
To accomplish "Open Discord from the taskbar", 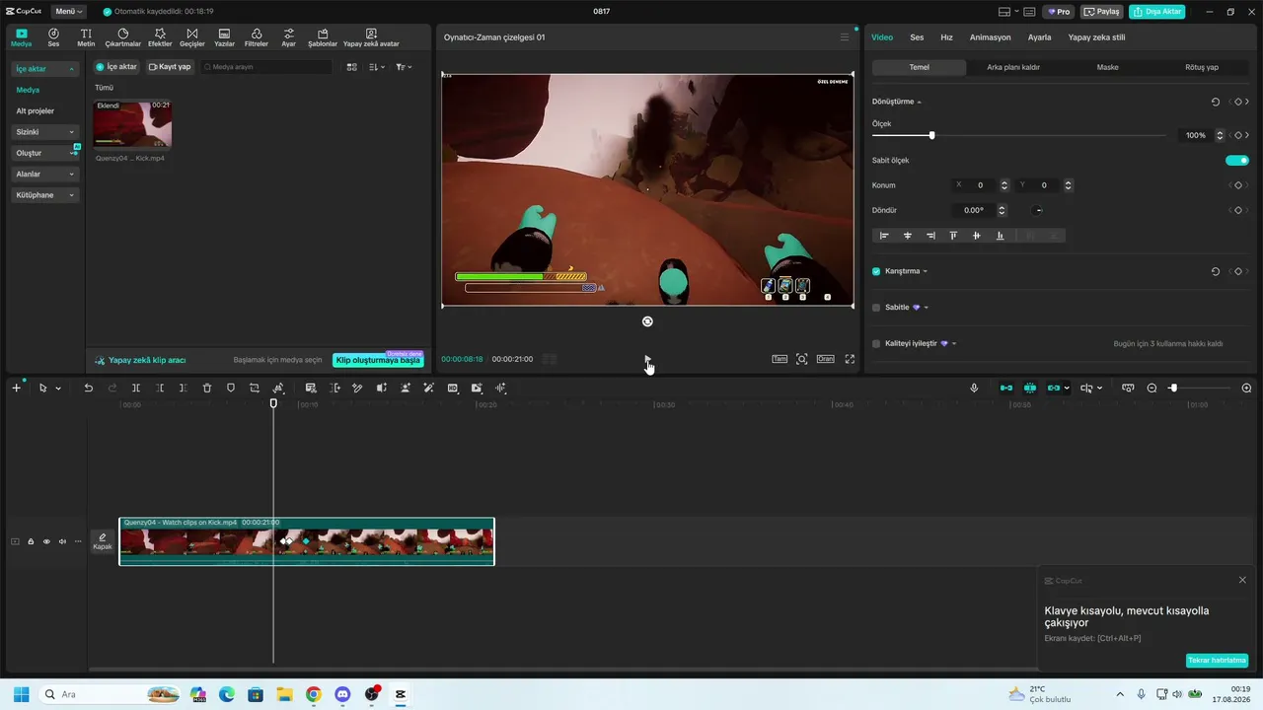I will click(x=342, y=694).
